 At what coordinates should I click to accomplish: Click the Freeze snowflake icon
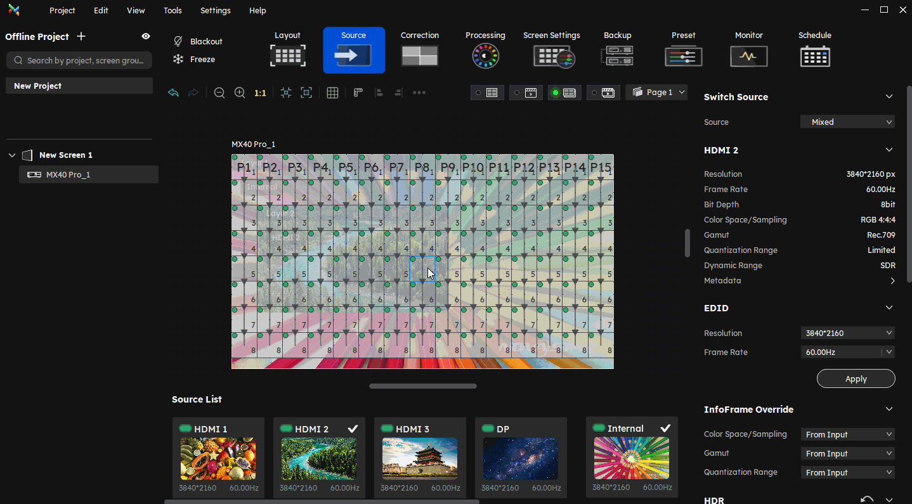[x=178, y=59]
